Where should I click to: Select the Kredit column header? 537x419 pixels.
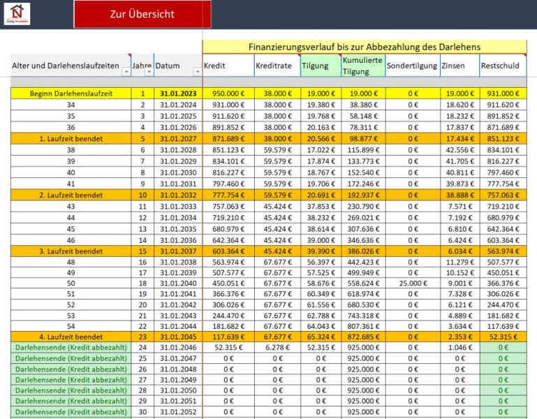tap(228, 66)
